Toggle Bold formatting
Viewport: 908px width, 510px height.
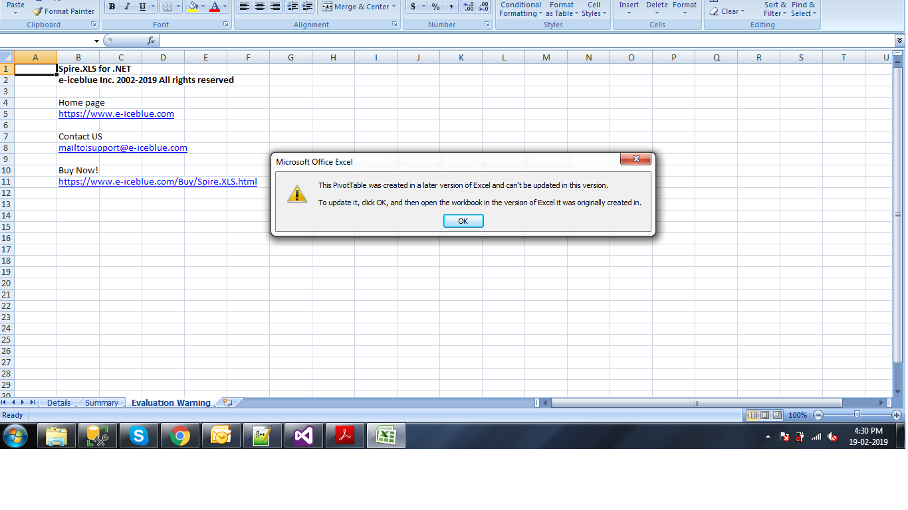(112, 7)
